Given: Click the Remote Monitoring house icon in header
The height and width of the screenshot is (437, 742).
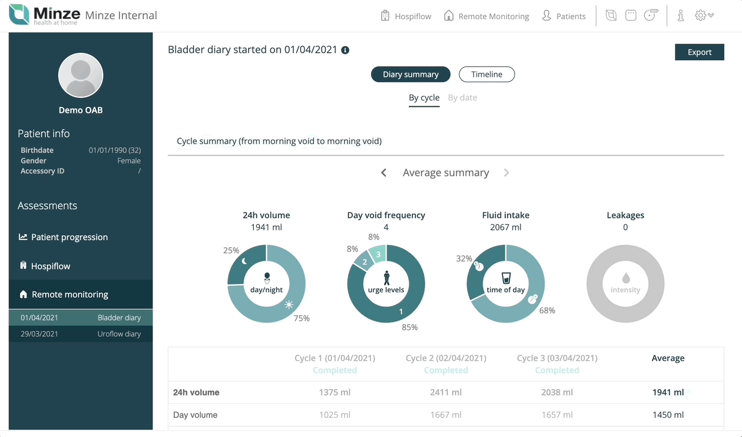Looking at the screenshot, I should 448,16.
